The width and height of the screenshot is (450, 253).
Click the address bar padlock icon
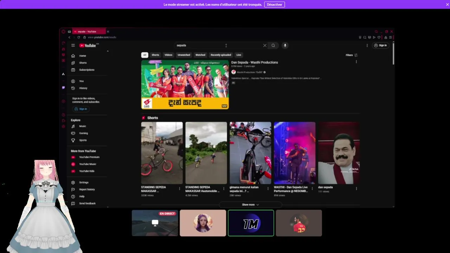pos(84,37)
